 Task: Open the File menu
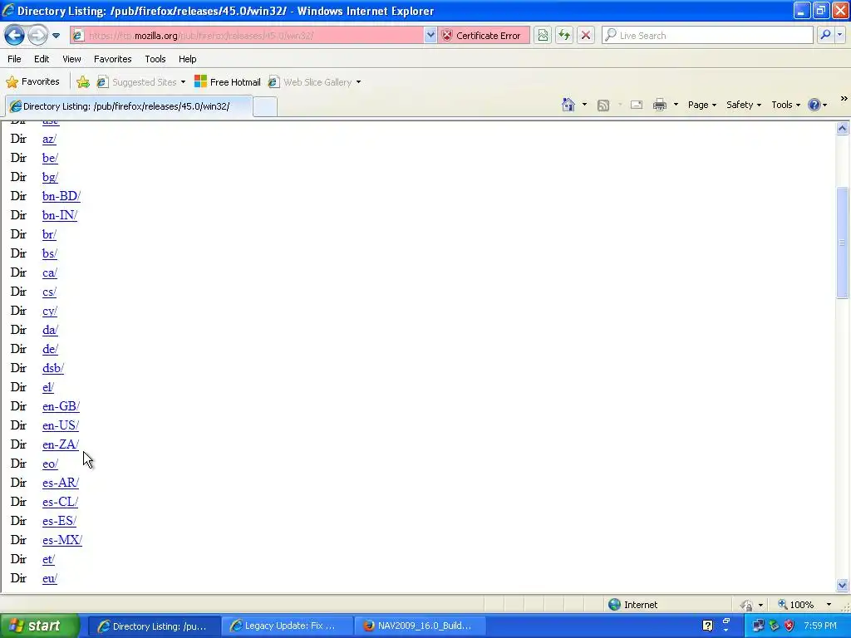(15, 59)
